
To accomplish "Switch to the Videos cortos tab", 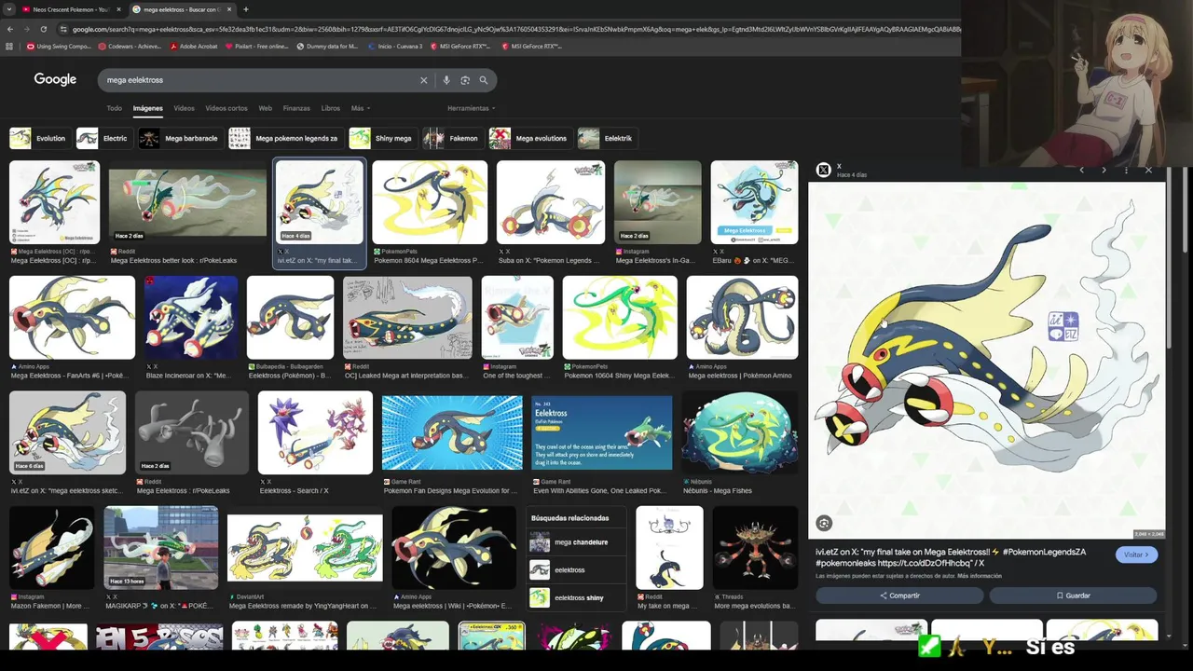I will pos(226,108).
